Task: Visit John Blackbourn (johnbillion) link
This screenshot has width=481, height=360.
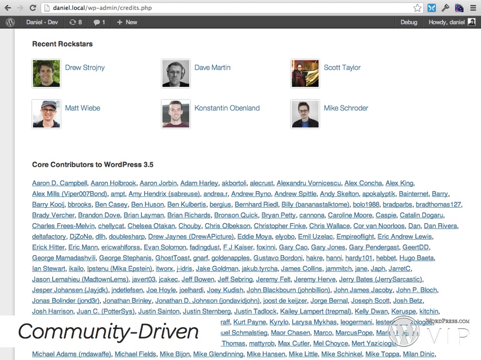Action: tap(288, 290)
